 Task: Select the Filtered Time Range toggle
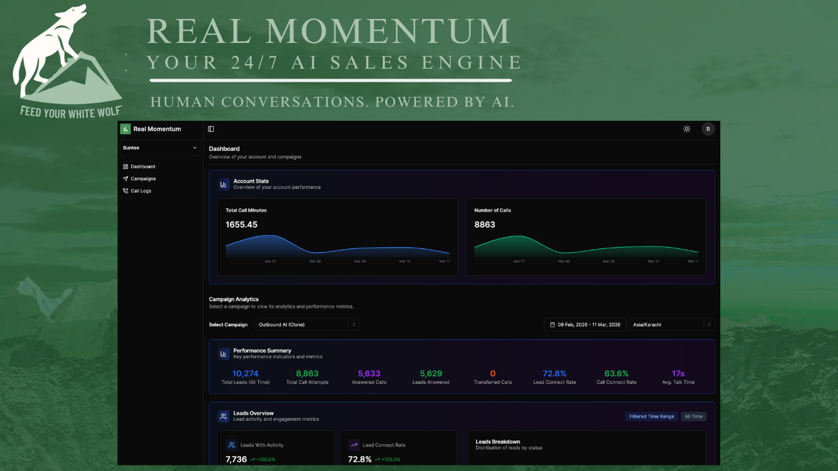(652, 416)
